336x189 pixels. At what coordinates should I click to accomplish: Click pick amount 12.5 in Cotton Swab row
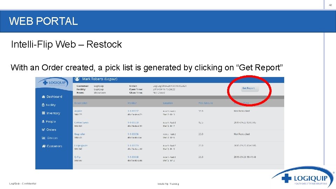[x=201, y=122]
